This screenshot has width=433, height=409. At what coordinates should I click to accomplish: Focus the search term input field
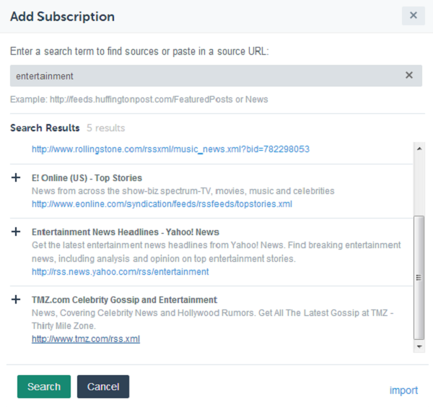(216, 76)
